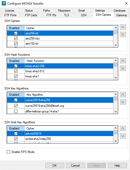Screen dimensions: 130x170
Task: Switch to the TLS tab
Action: point(67,15)
